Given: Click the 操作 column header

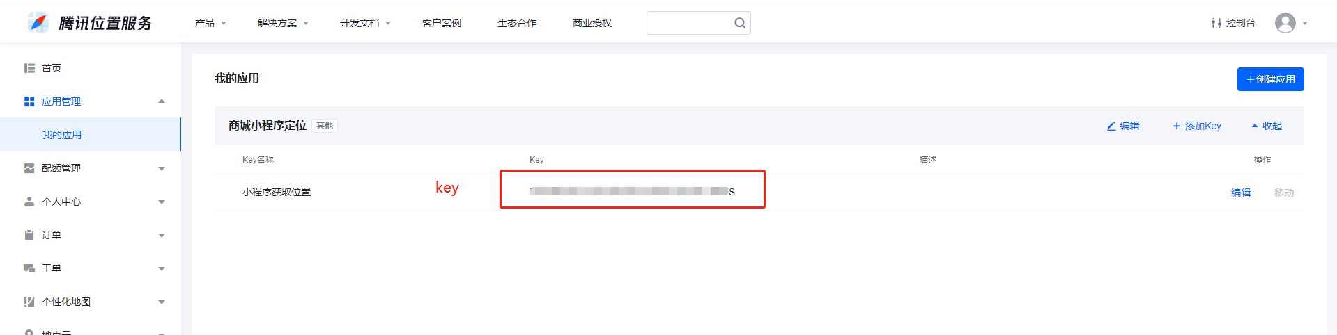Looking at the screenshot, I should [1262, 160].
